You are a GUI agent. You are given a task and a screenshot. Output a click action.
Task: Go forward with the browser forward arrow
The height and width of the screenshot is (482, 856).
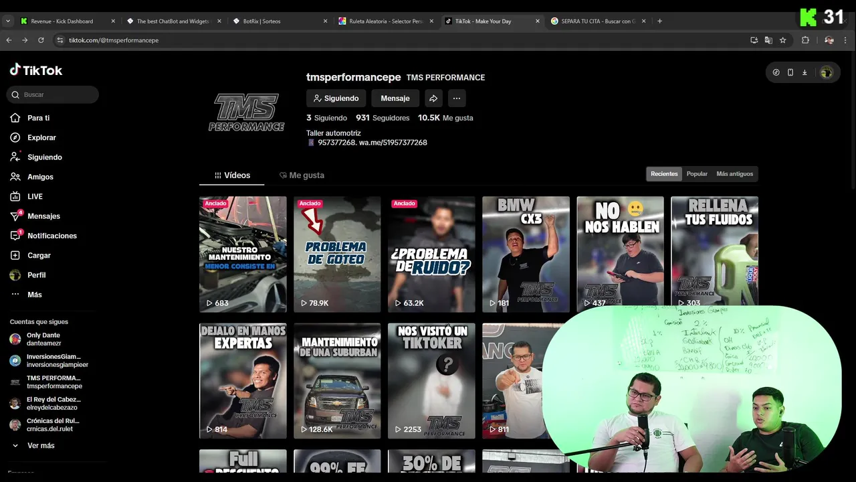point(25,40)
